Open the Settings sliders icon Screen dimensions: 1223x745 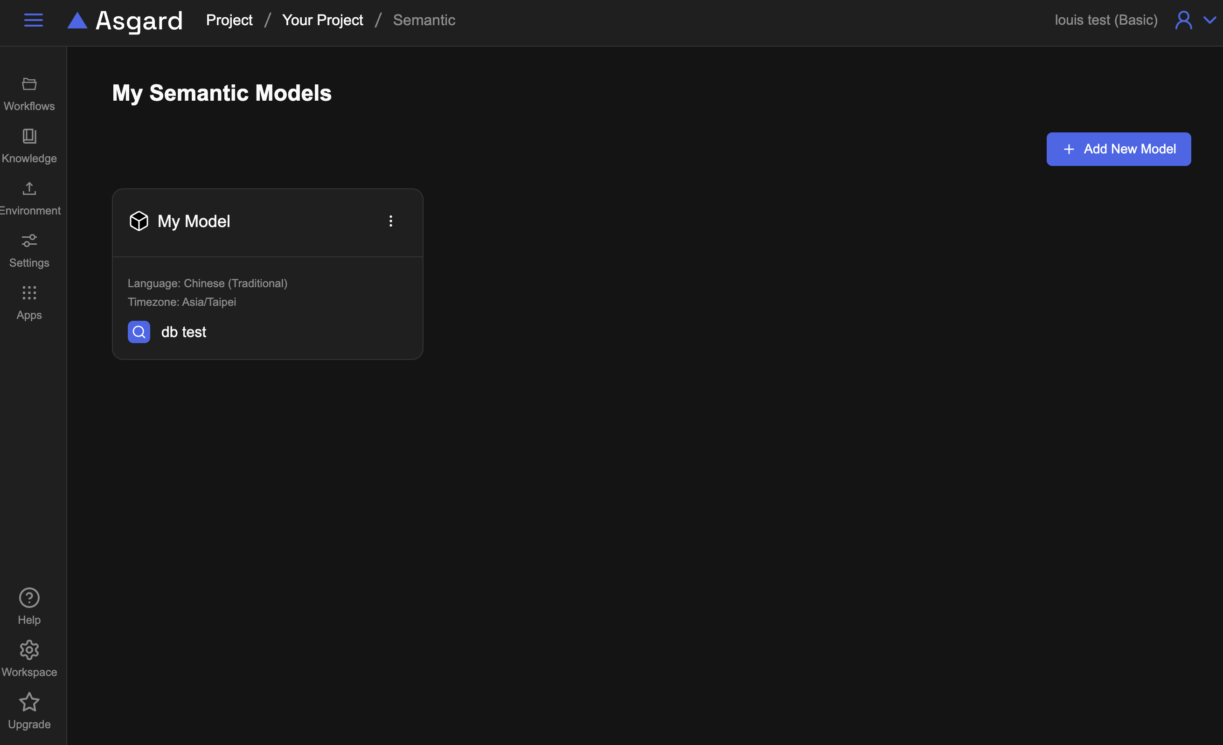coord(29,241)
